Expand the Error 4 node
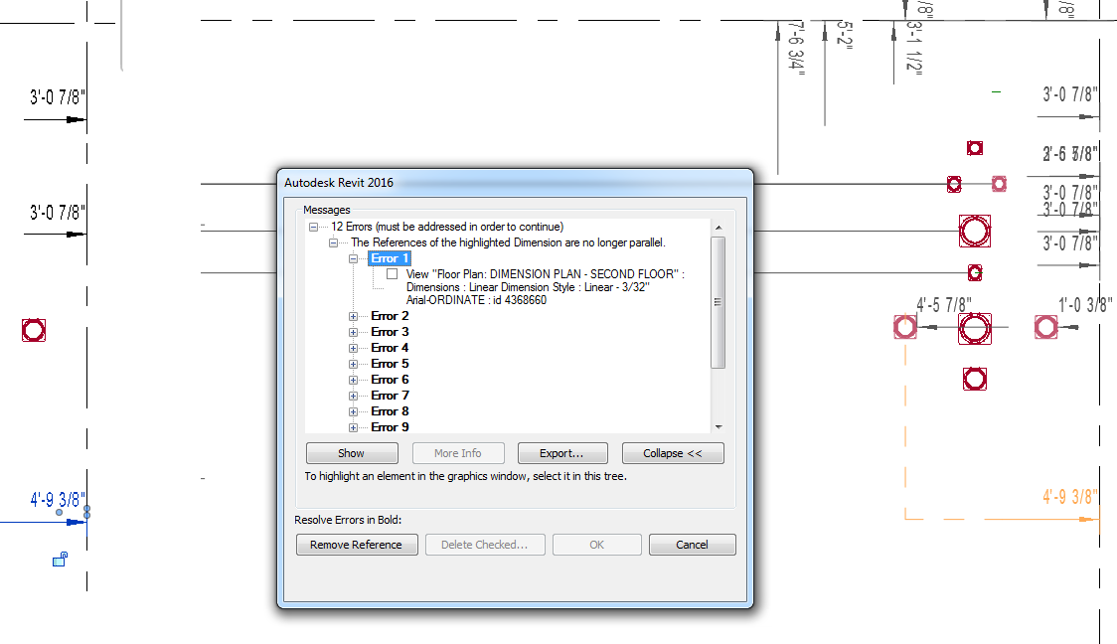 pos(353,348)
